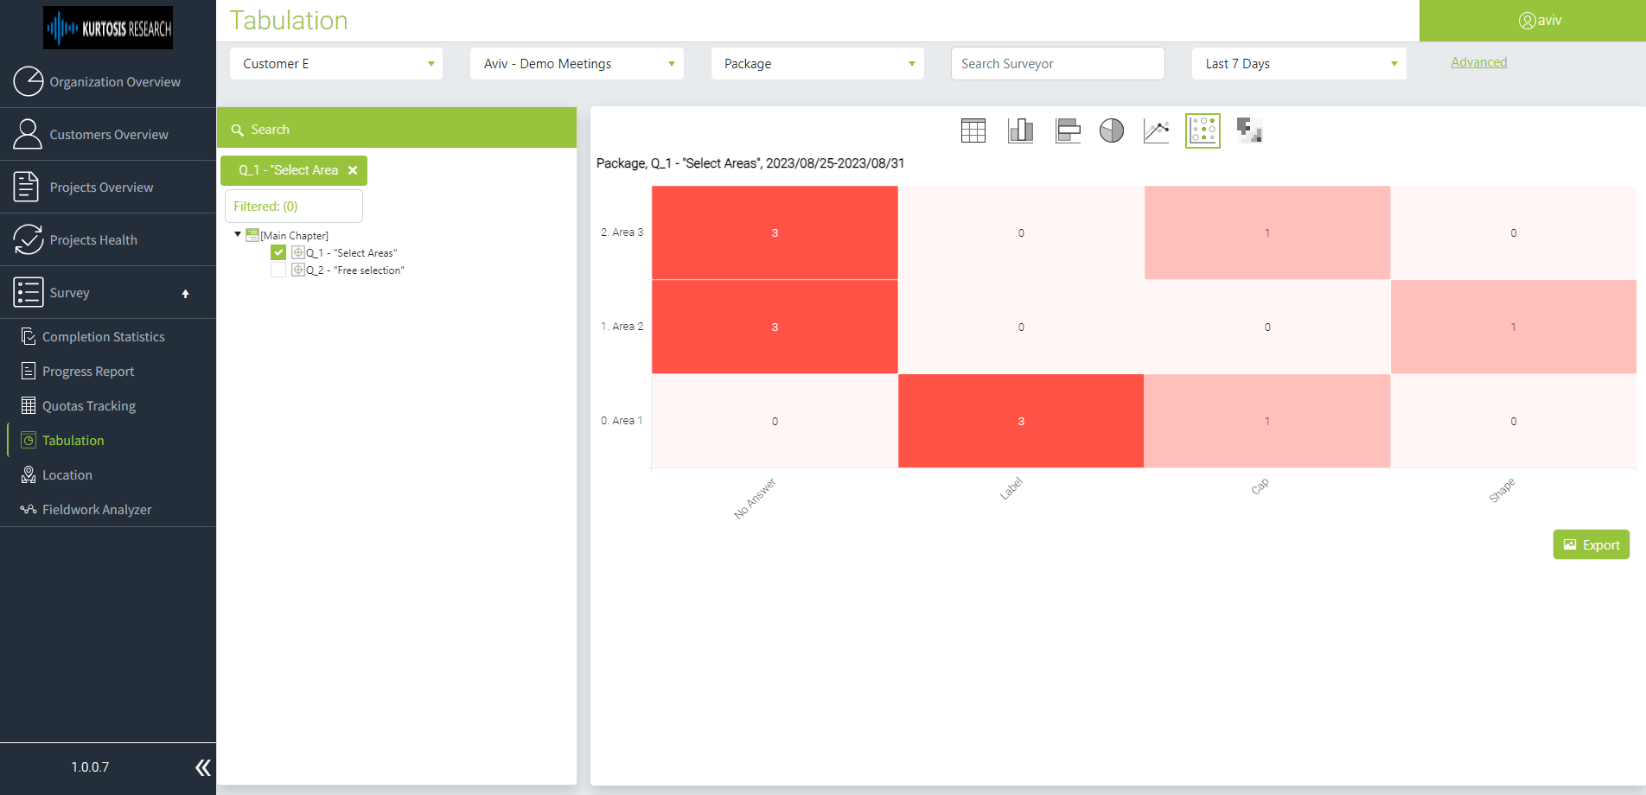
Task: Click the Export button
Action: 1591,544
